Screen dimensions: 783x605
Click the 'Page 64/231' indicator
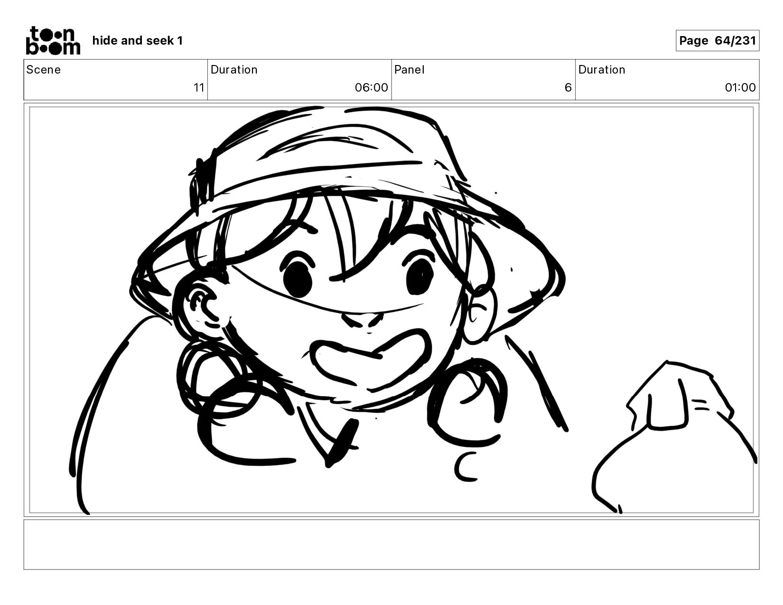point(717,41)
